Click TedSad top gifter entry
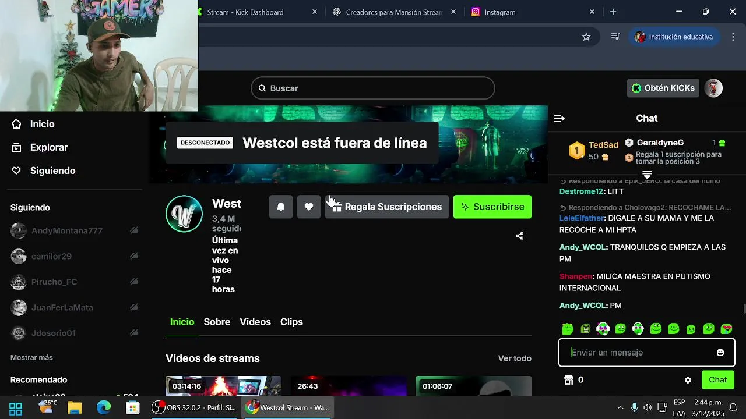 point(593,151)
